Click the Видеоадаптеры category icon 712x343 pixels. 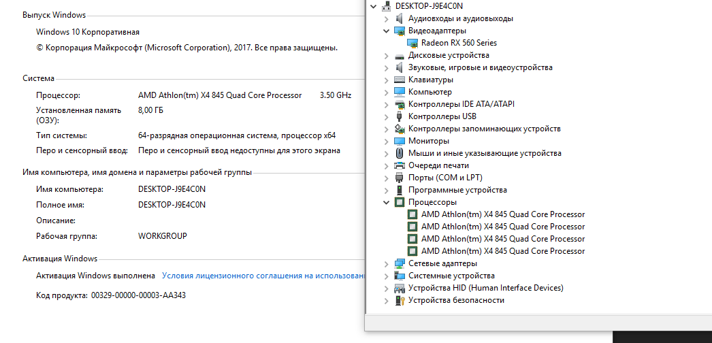click(400, 31)
